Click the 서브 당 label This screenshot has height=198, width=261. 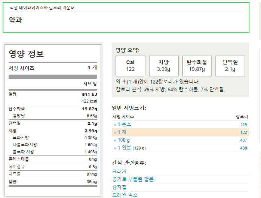(x=90, y=84)
